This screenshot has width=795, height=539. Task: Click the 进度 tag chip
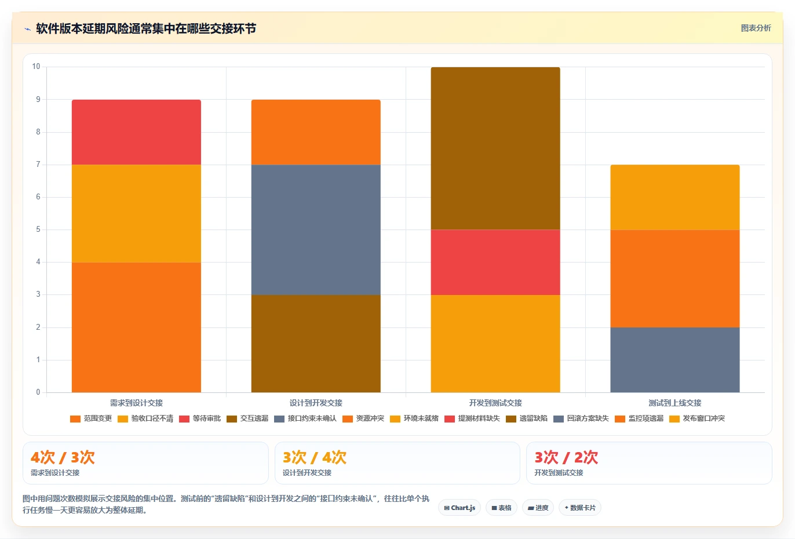538,508
